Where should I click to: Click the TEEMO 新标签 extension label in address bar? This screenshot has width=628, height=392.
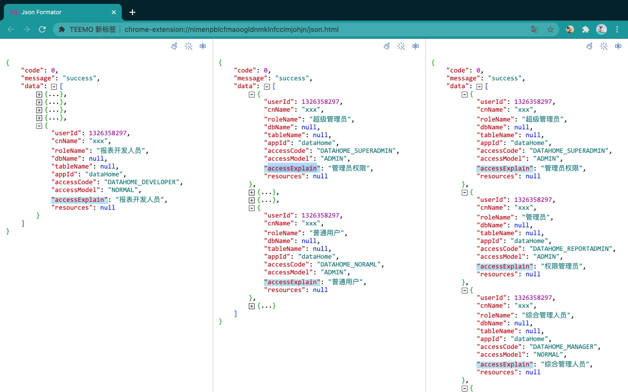[x=93, y=29]
